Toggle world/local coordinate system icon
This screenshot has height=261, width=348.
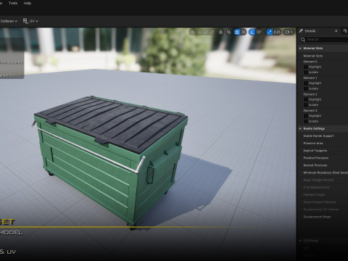click(220, 32)
